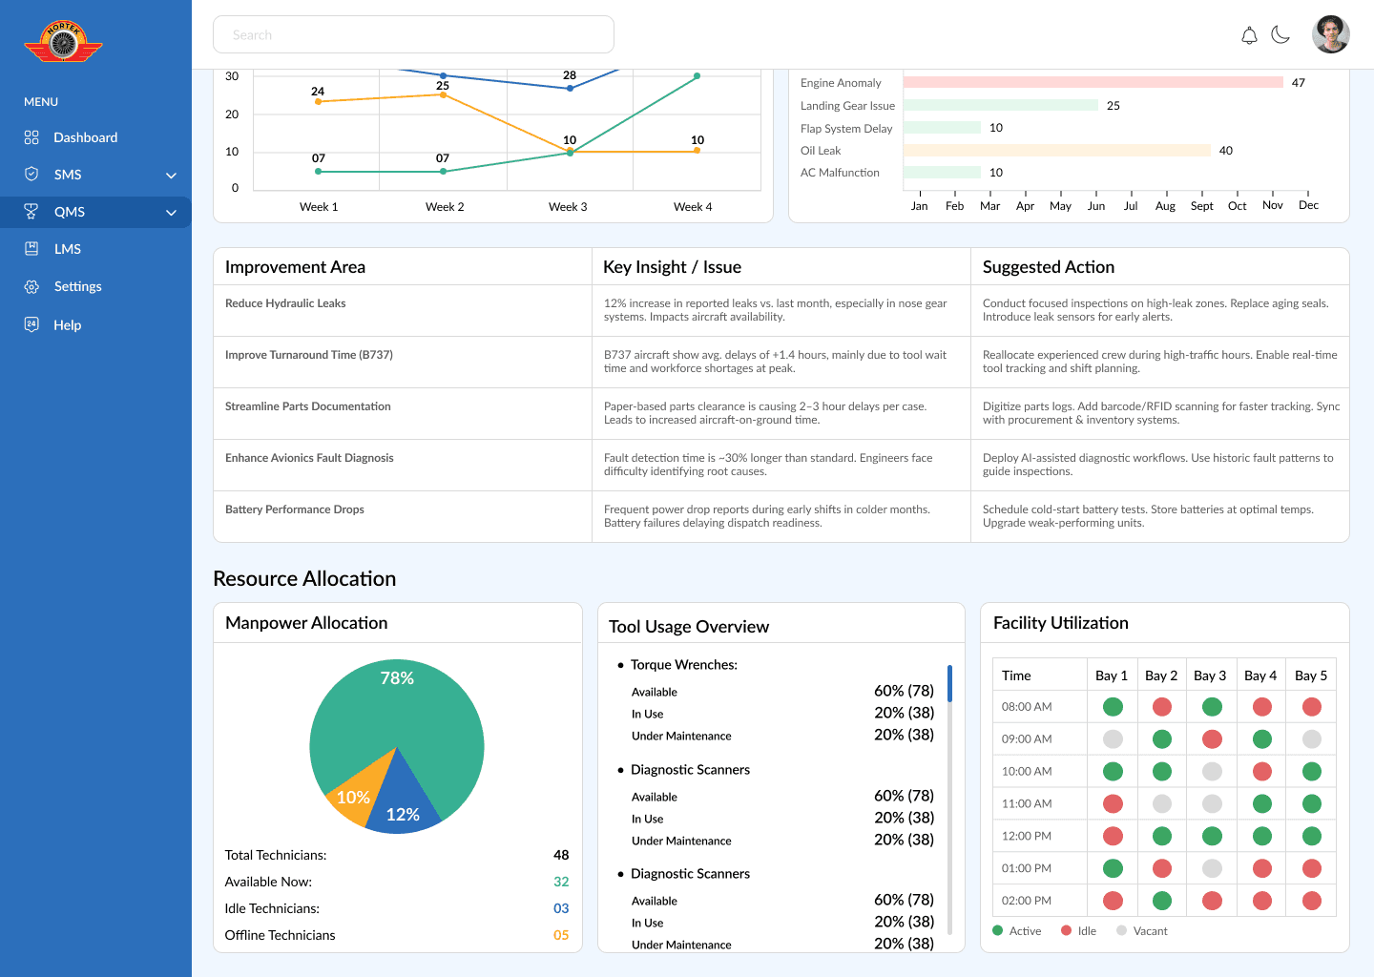Click the Engine Anomaly bar
Image resolution: width=1374 pixels, height=977 pixels.
click(x=1093, y=83)
